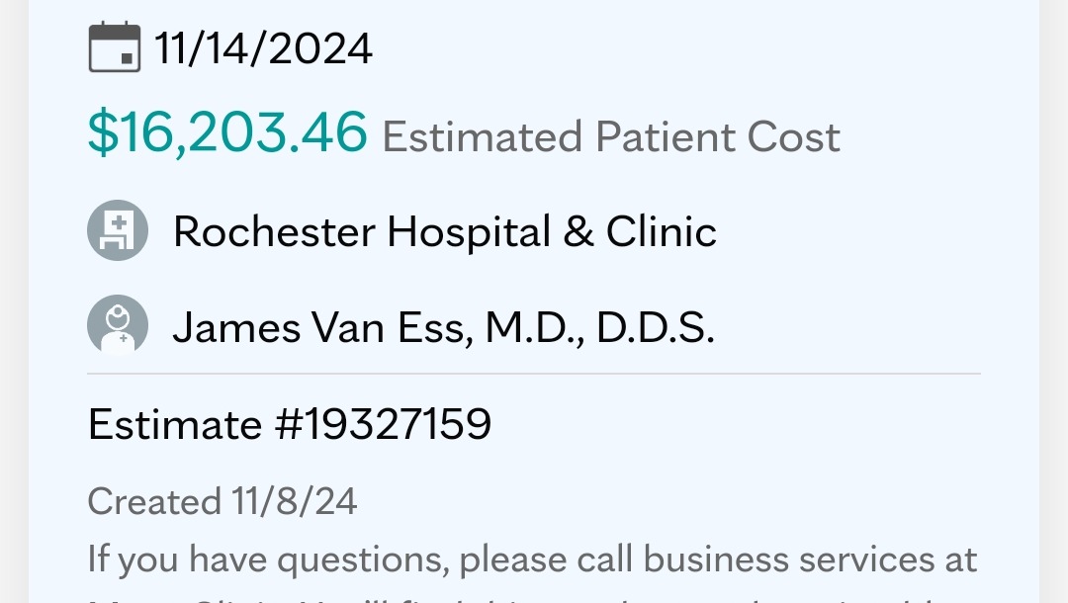Click the doctor avatar icon
Image resolution: width=1068 pixels, height=603 pixels.
coord(118,326)
